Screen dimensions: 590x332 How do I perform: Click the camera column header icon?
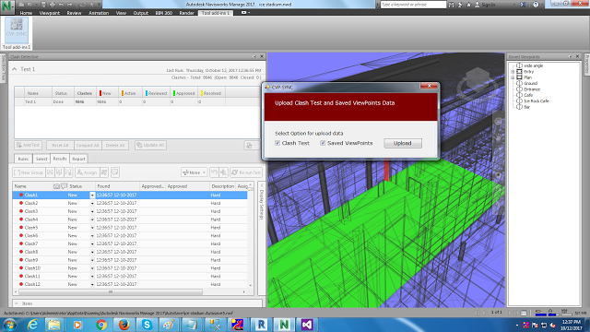(56, 186)
